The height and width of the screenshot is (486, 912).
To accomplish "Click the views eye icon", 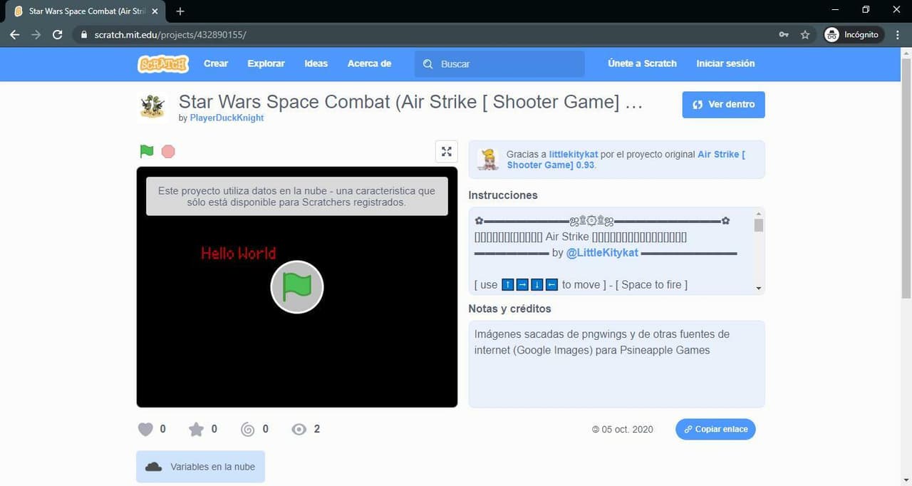I will point(299,430).
